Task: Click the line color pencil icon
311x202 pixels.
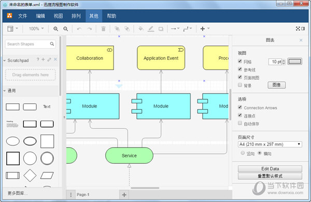Action: click(x=151, y=29)
